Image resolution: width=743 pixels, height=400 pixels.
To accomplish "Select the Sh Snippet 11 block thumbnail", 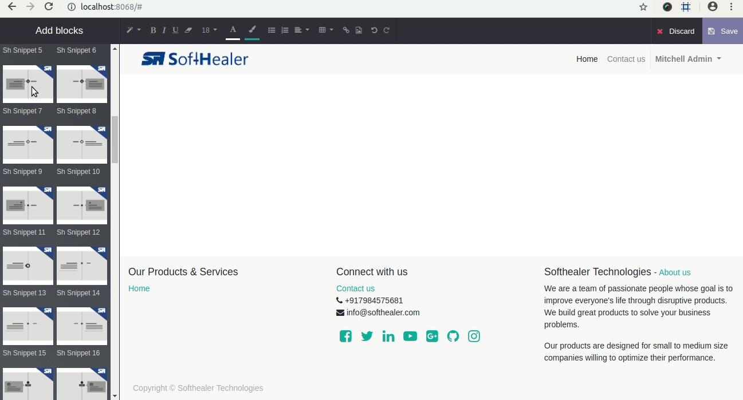I will click(28, 205).
